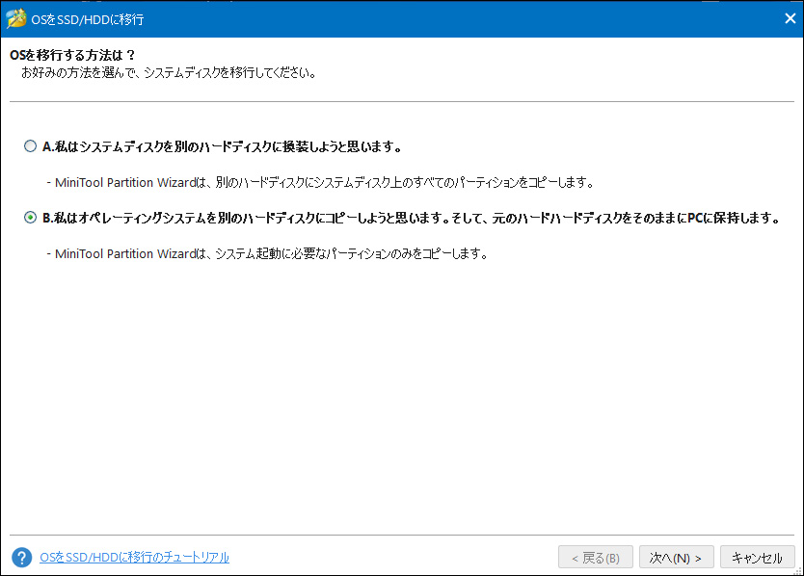Click the MiniTool wizard icon in title bar
Image resolution: width=804 pixels, height=576 pixels.
click(15, 19)
